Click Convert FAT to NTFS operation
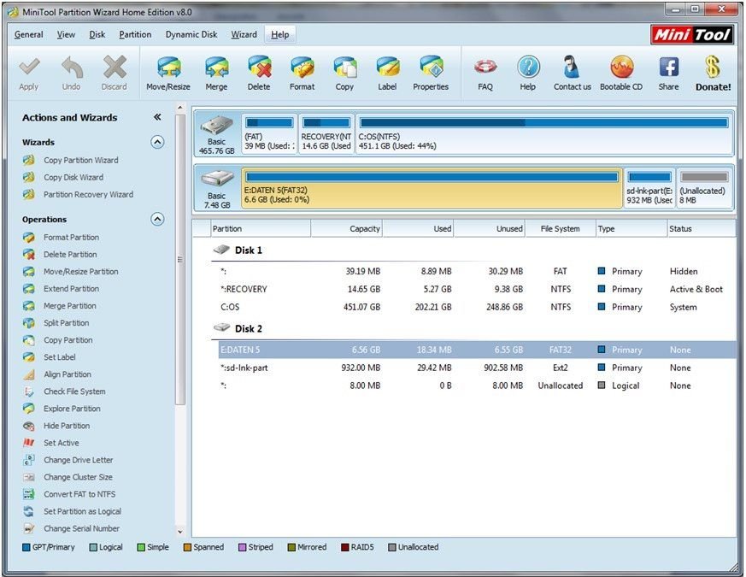The width and height of the screenshot is (746, 577). (79, 495)
